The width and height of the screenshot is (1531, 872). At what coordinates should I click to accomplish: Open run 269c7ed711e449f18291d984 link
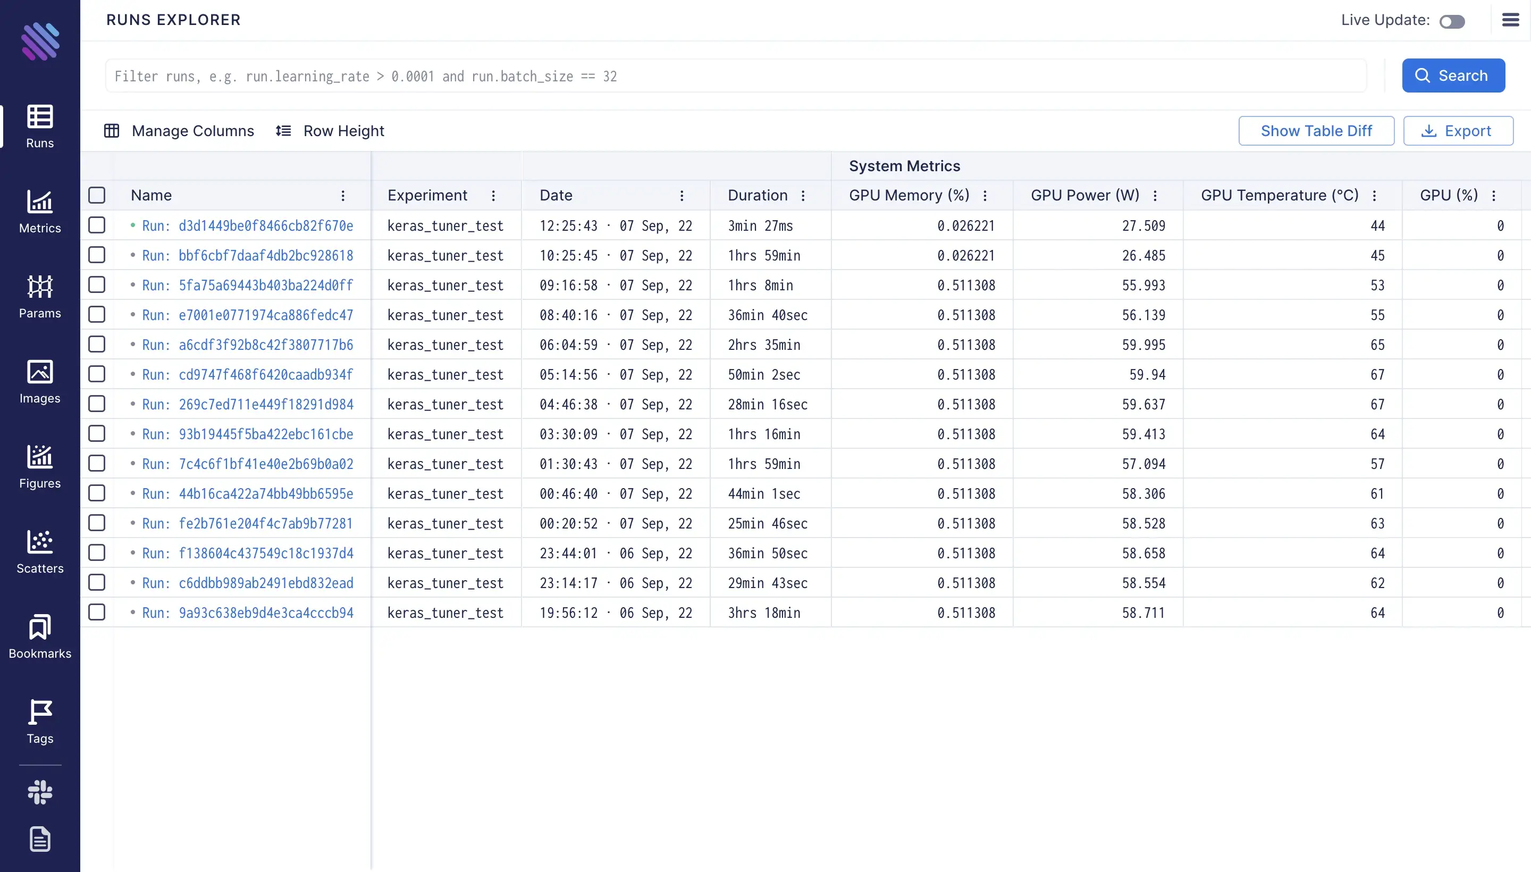[x=247, y=404]
